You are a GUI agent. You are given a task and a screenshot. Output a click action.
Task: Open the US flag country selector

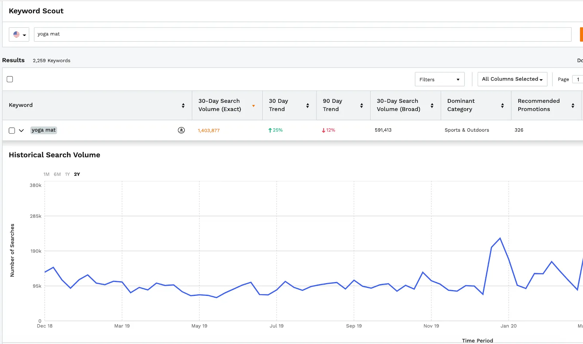click(19, 35)
